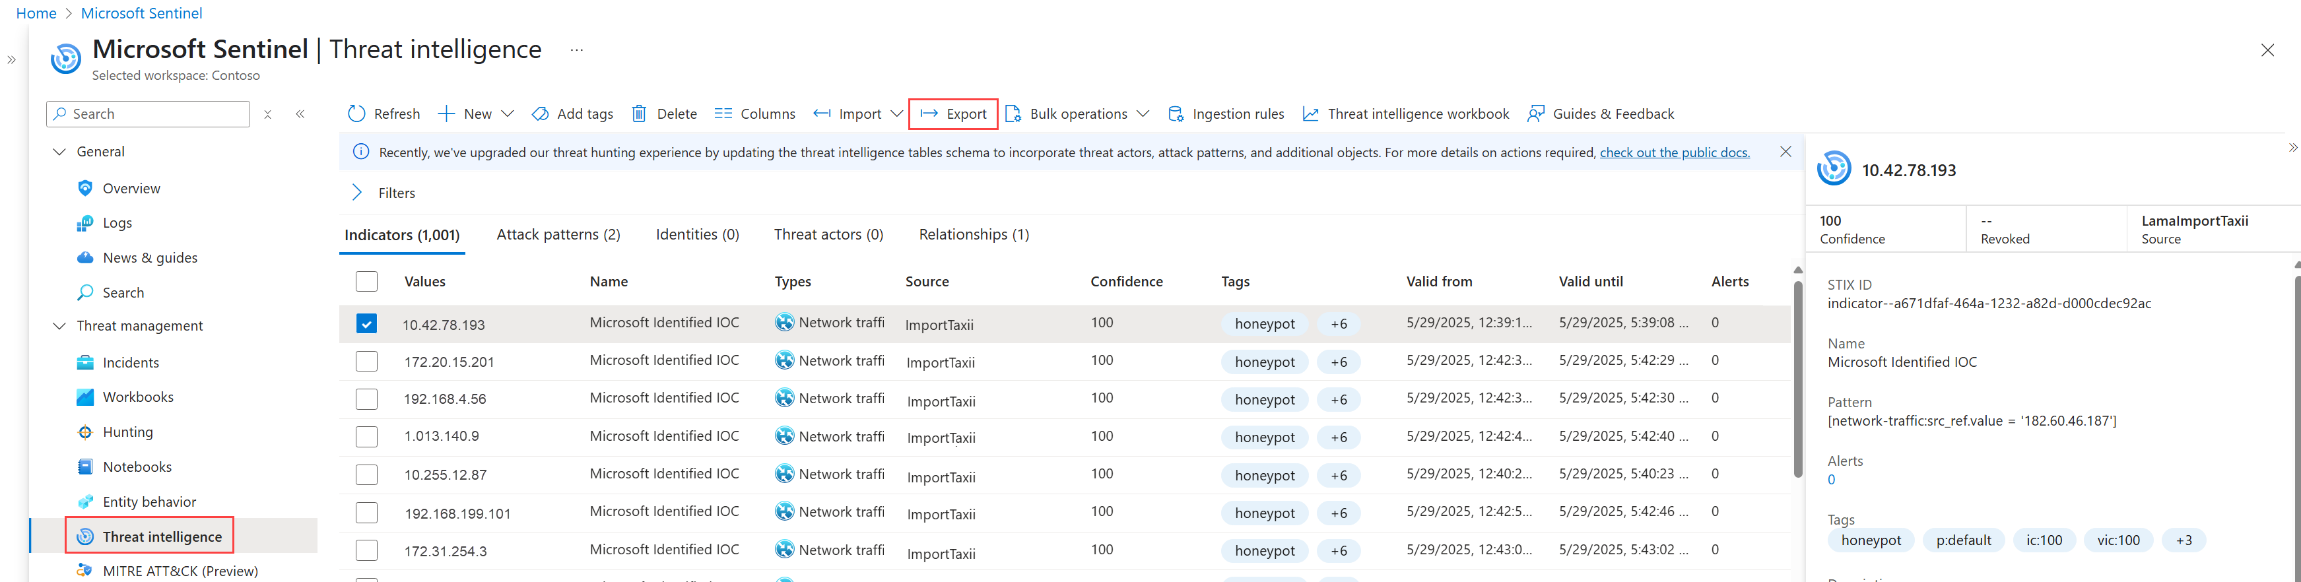
Task: Open the Threat intelligence workbook
Action: point(1406,113)
